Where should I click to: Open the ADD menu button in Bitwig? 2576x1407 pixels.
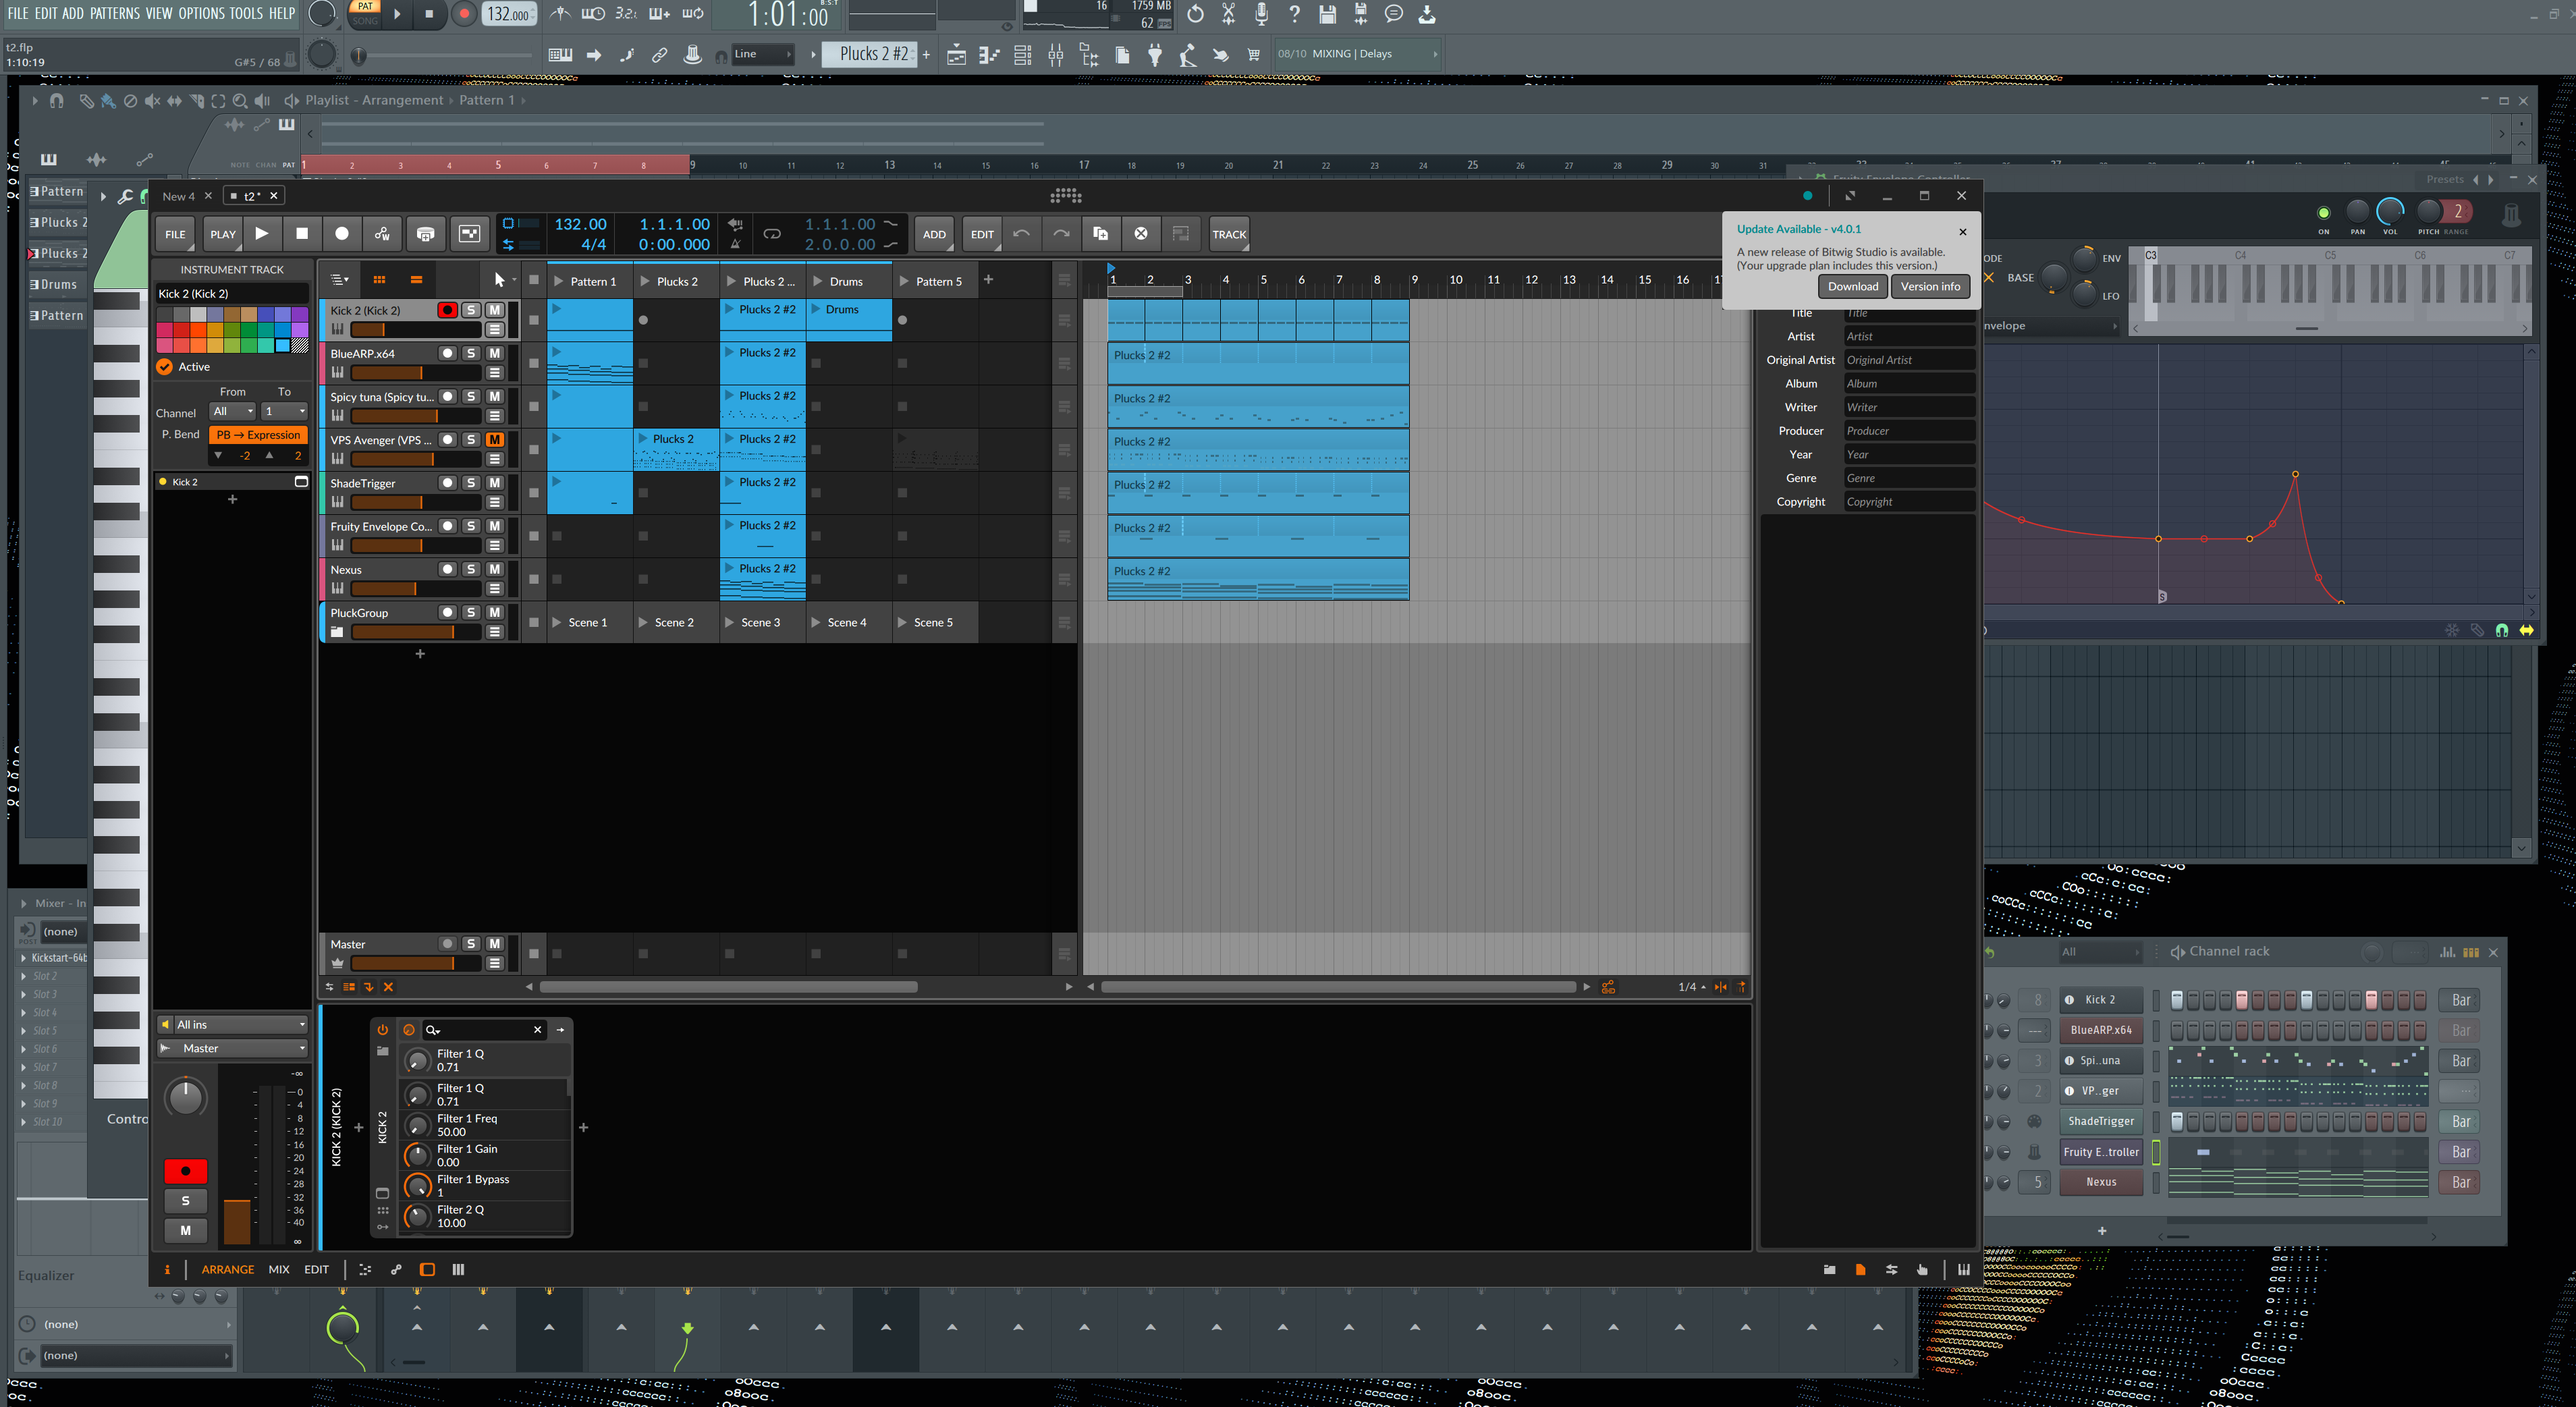934,234
